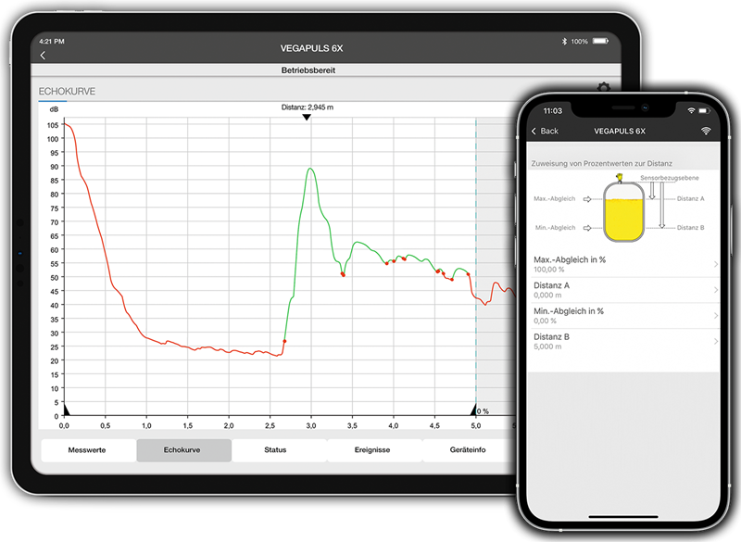Image resolution: width=741 pixels, height=542 pixels.
Task: Tap the arrow beside Min.-Abgleich label
Action: coord(587,227)
